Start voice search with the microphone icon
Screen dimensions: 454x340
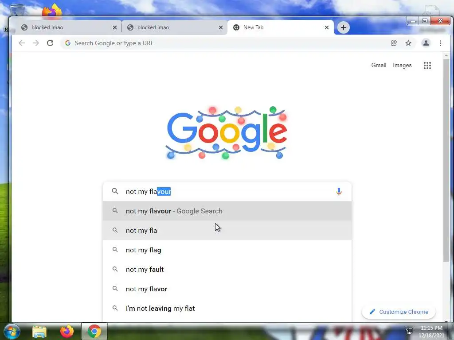click(x=339, y=191)
